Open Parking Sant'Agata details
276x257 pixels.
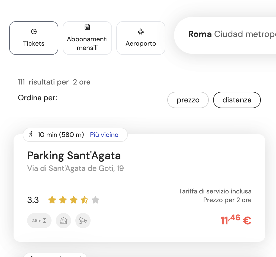click(74, 156)
